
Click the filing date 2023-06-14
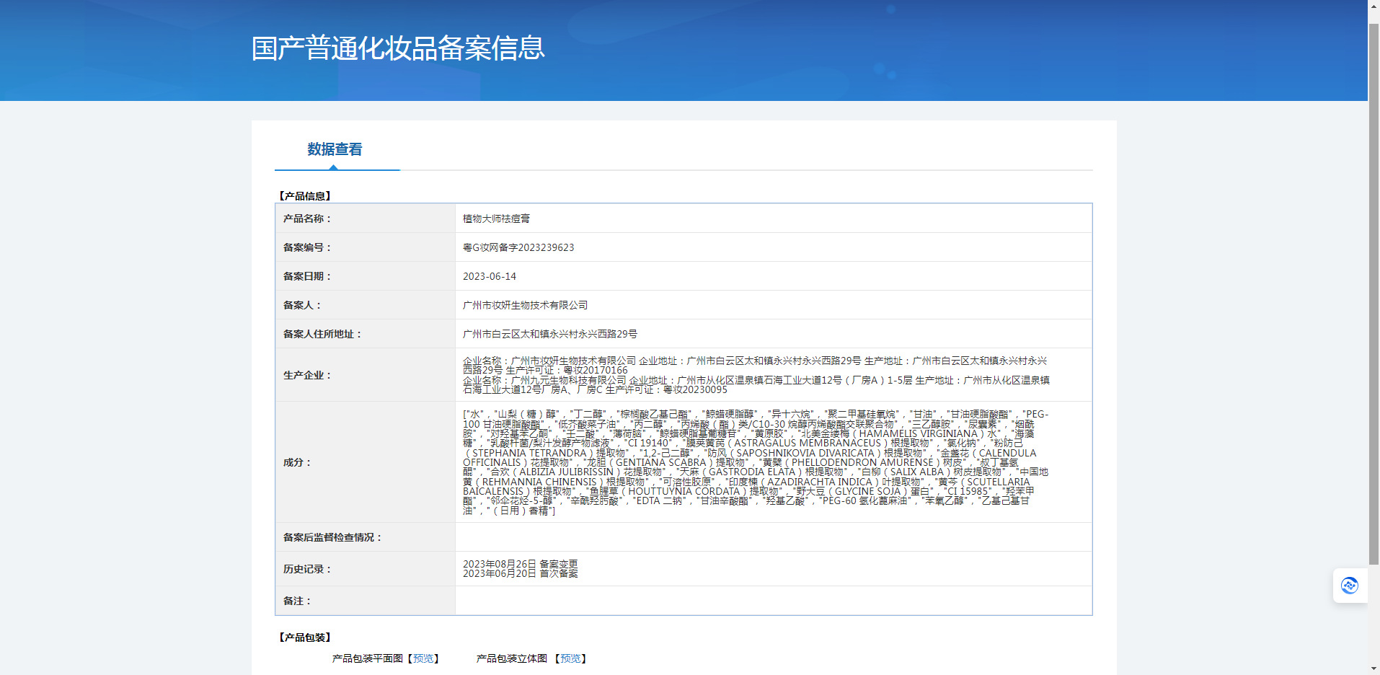coord(490,276)
